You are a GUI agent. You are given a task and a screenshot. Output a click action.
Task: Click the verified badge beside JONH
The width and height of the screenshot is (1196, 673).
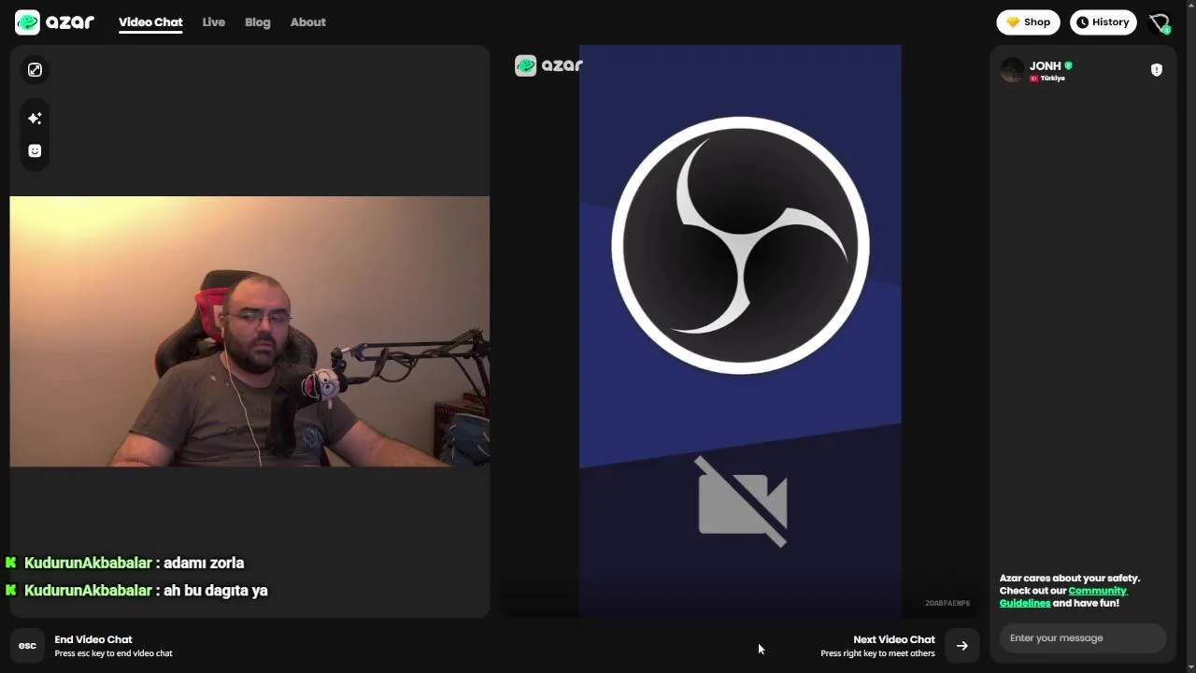tap(1068, 65)
